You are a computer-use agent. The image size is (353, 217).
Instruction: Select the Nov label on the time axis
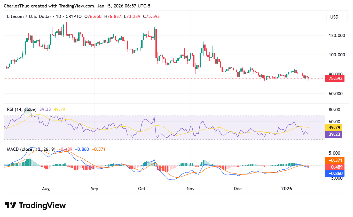pos(191,189)
